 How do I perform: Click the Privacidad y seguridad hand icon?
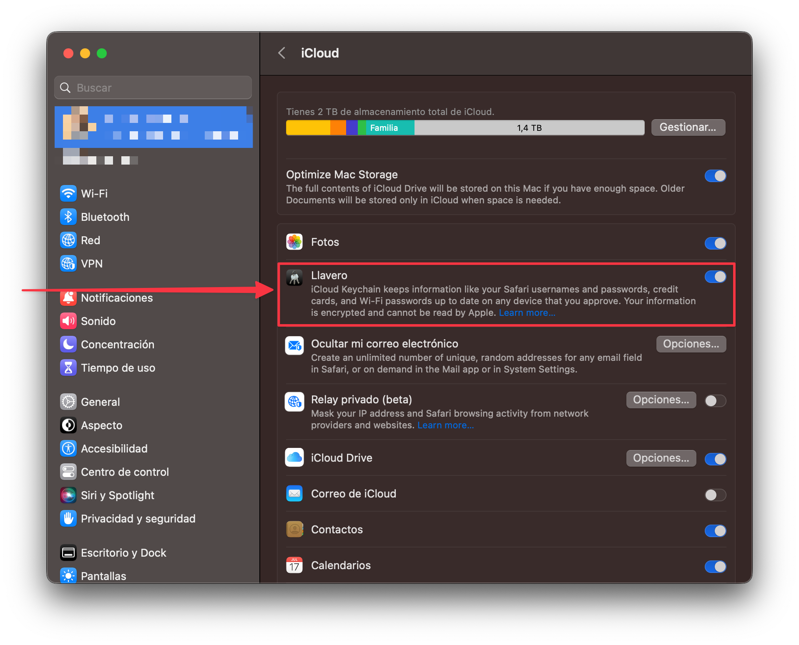(x=68, y=518)
